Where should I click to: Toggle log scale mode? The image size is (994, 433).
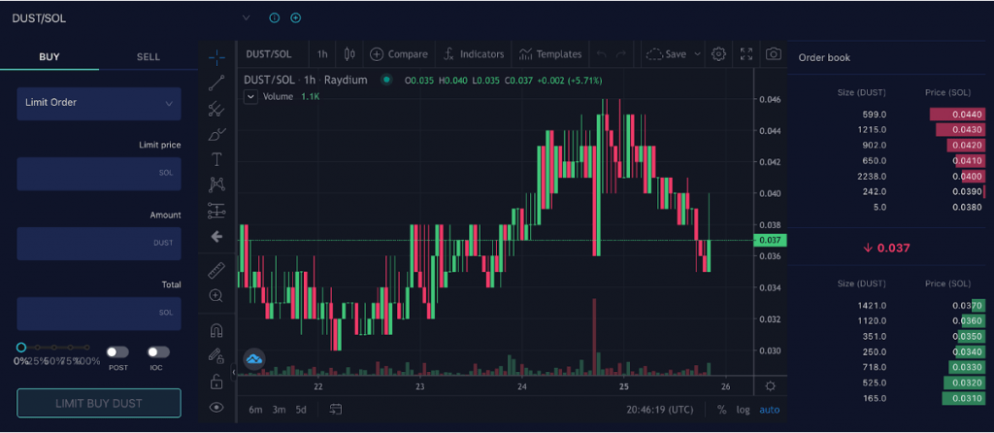pos(743,410)
